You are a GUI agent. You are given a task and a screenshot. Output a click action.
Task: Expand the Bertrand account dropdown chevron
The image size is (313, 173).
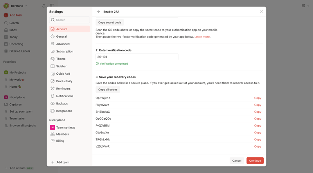pos(26,6)
